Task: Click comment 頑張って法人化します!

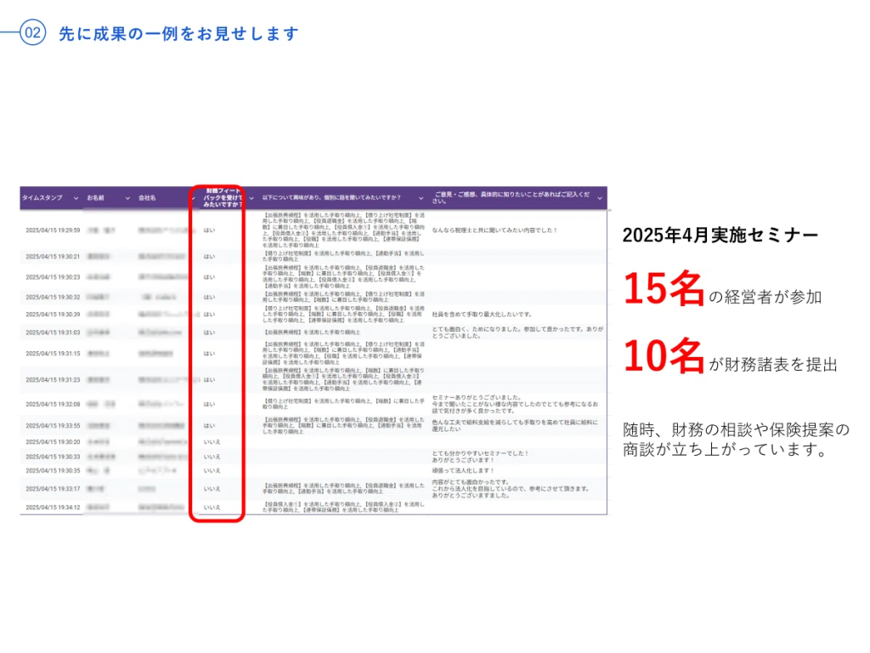Action: tap(463, 471)
